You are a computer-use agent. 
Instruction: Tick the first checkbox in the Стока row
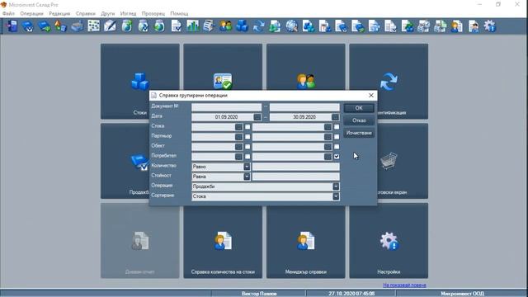coord(247,127)
